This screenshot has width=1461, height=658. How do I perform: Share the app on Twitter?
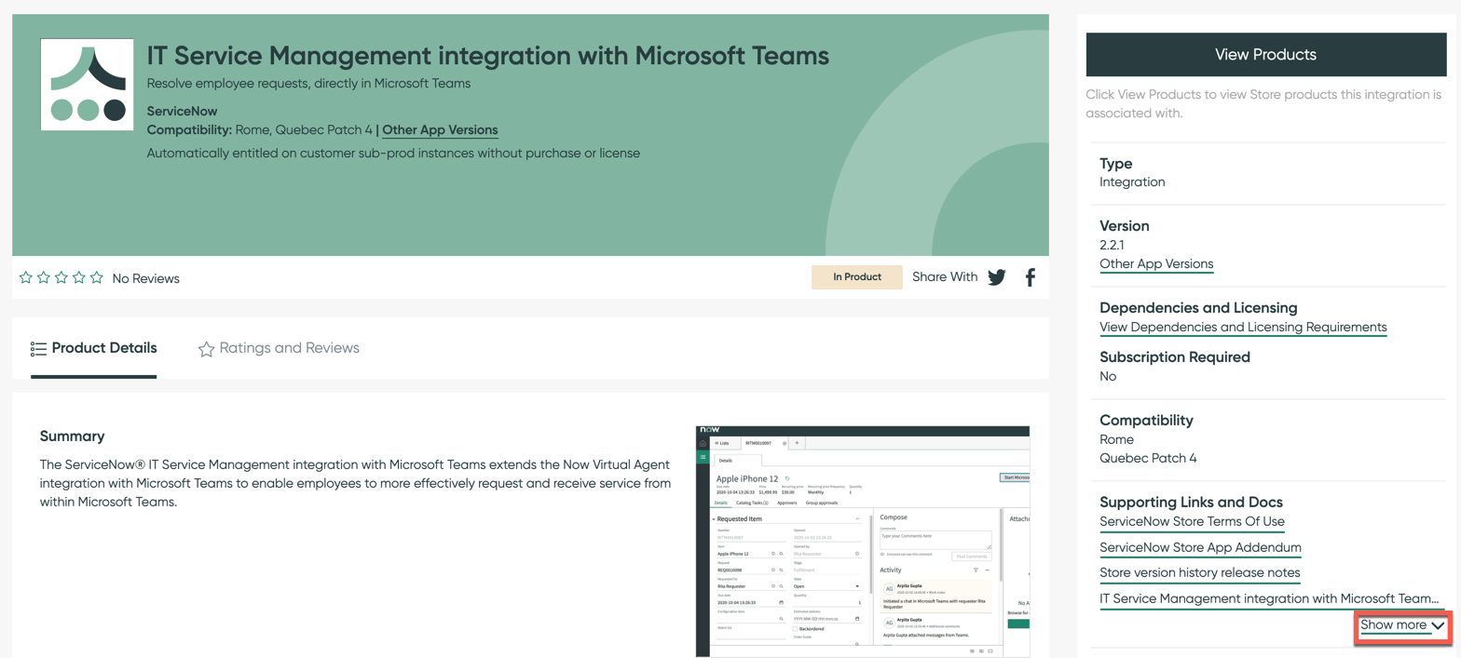click(x=997, y=277)
